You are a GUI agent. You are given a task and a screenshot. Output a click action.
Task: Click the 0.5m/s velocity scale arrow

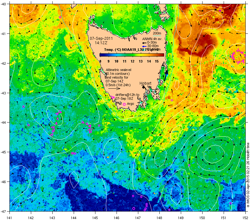[114, 88]
